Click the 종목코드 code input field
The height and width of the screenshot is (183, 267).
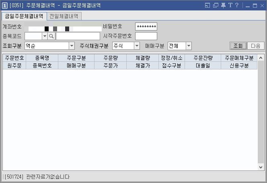click(x=33, y=36)
